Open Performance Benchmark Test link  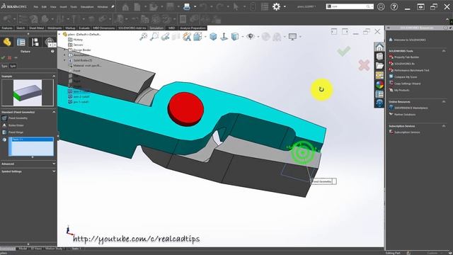click(412, 70)
